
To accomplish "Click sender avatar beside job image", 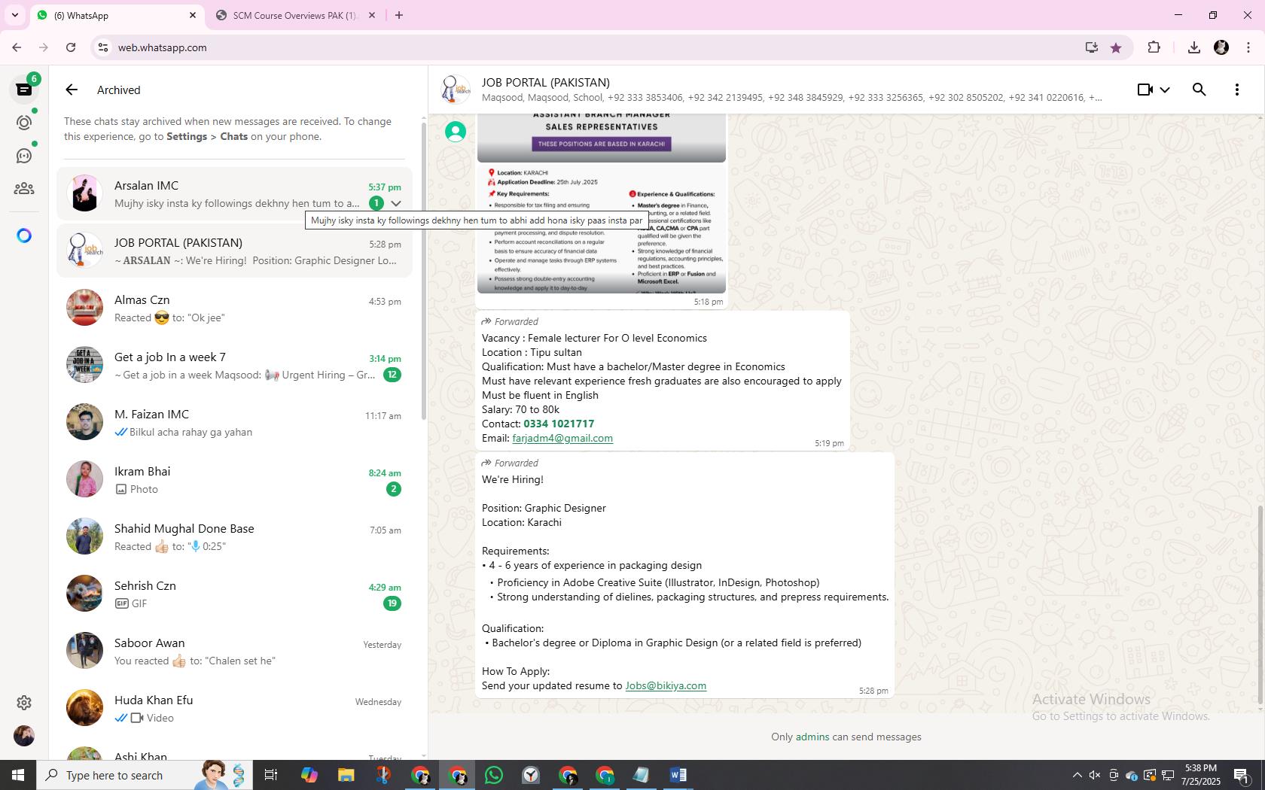I will (456, 132).
